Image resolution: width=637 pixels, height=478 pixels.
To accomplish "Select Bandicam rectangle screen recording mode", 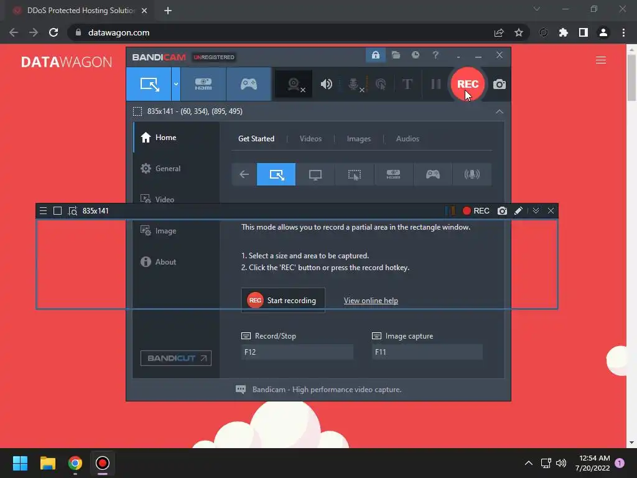I will coord(149,84).
